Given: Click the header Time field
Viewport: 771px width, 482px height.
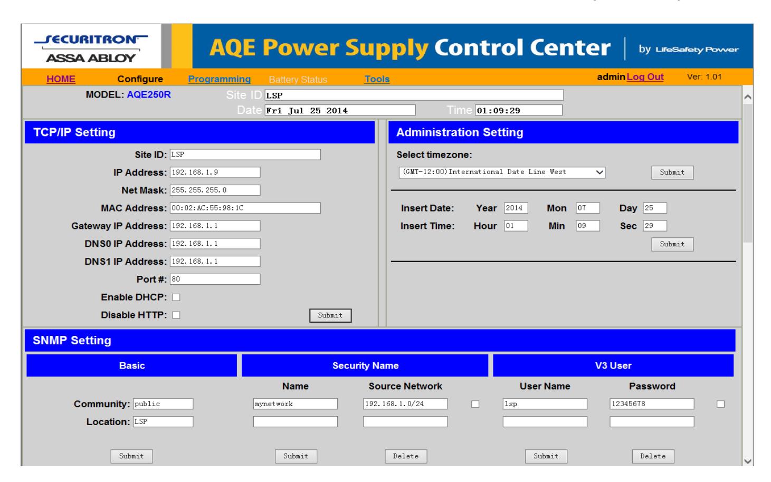Looking at the screenshot, I should (519, 110).
